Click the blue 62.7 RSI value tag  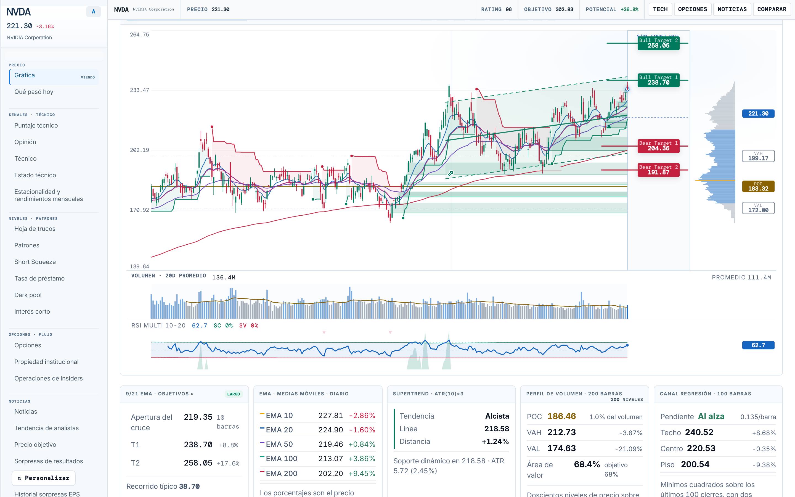pos(758,345)
